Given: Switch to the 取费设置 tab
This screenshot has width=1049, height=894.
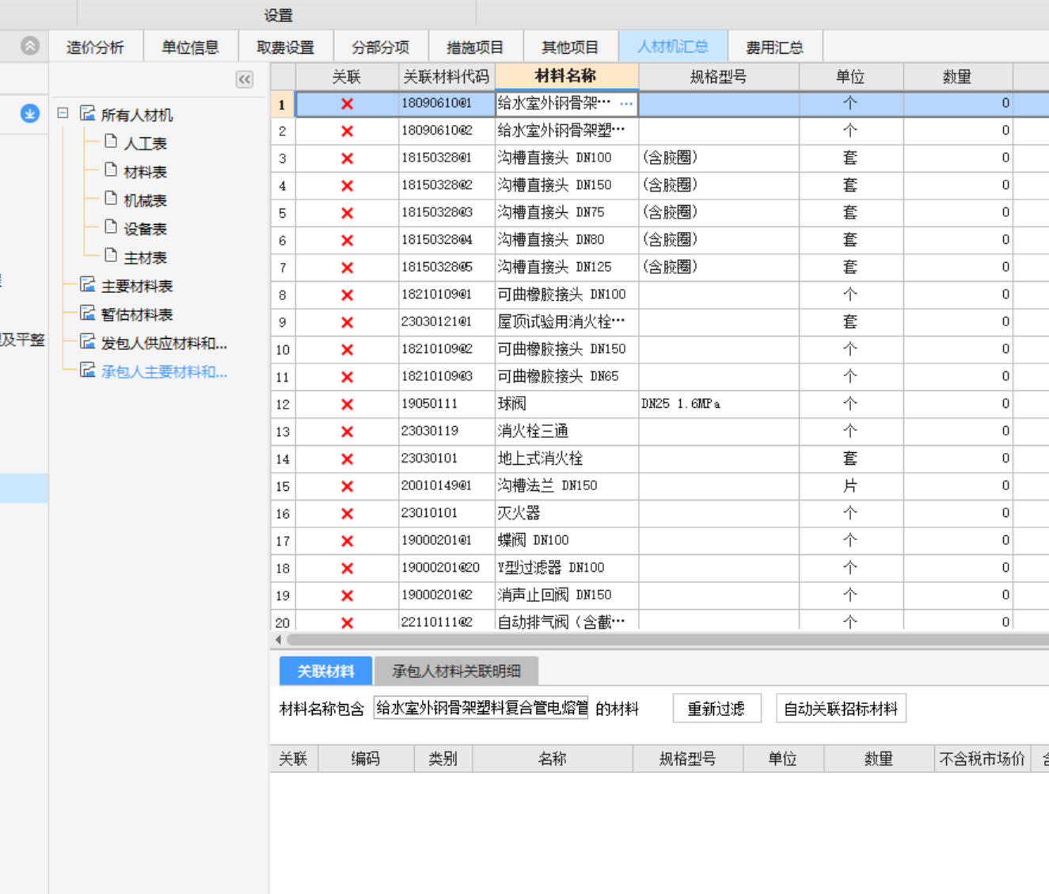Looking at the screenshot, I should 285,47.
